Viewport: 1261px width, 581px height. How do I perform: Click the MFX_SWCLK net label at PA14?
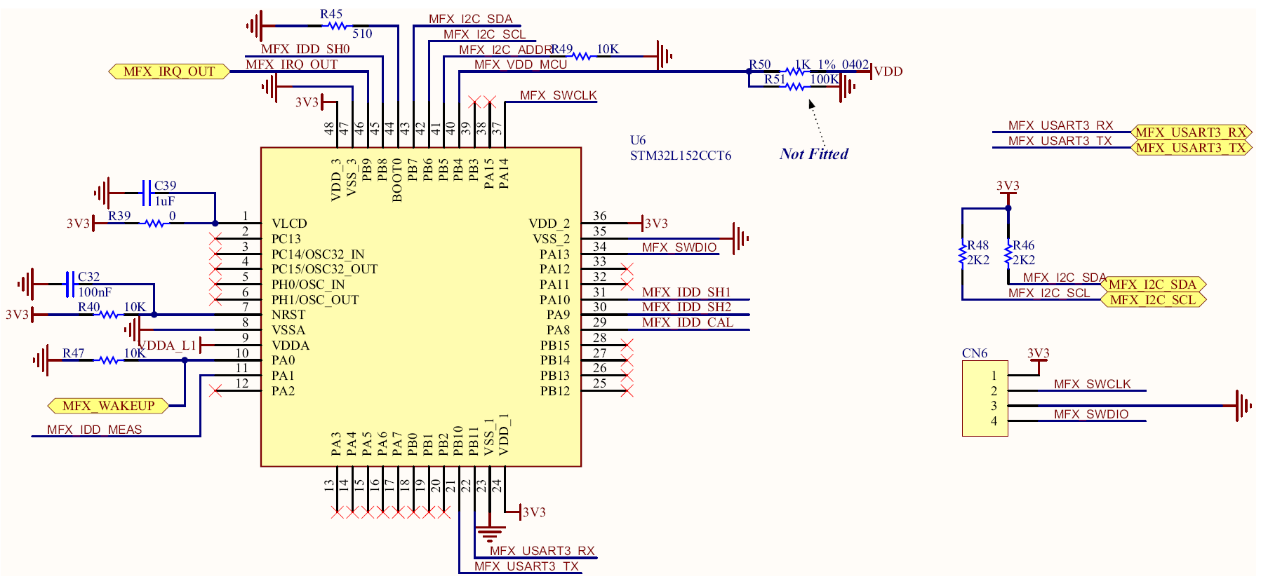(558, 95)
